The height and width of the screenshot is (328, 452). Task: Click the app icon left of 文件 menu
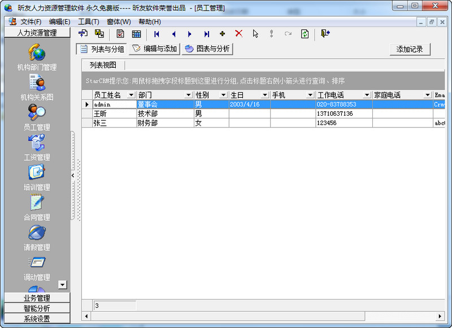click(12, 21)
